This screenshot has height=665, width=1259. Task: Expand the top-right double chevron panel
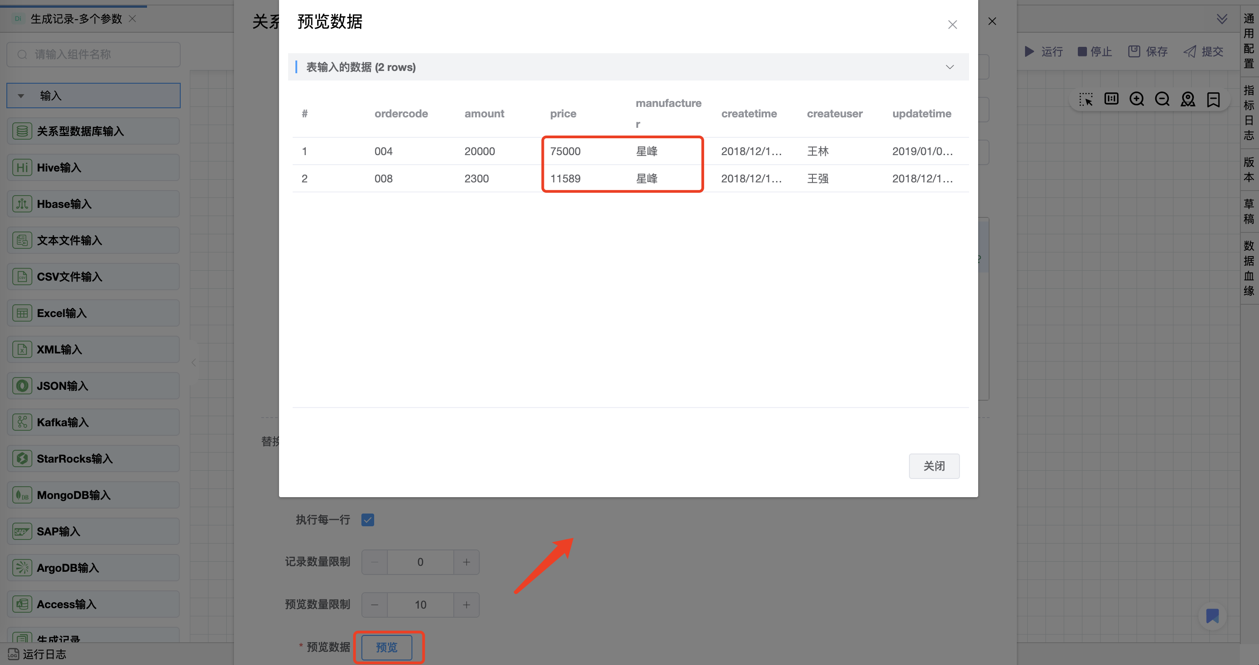pos(1222,19)
